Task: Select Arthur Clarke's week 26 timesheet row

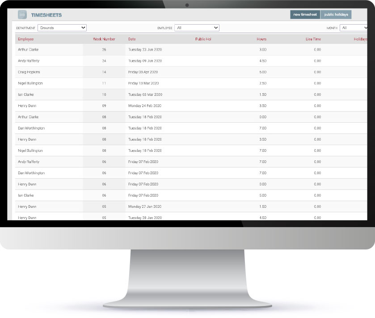Action: pos(29,49)
